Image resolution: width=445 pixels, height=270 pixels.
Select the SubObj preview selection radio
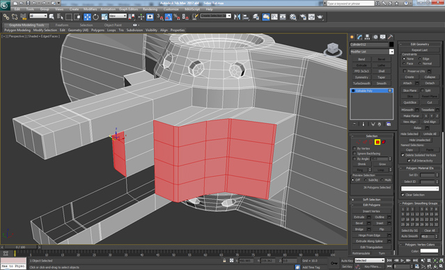[x=365, y=180]
